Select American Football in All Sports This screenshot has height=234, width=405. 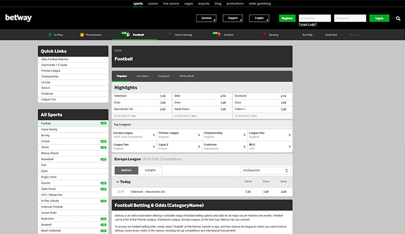52,207
